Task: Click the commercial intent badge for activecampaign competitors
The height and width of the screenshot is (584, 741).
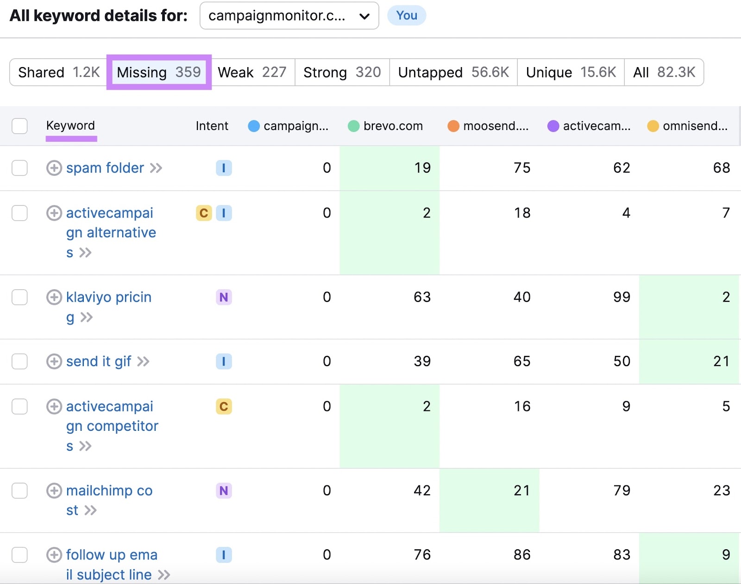Action: pos(224,406)
